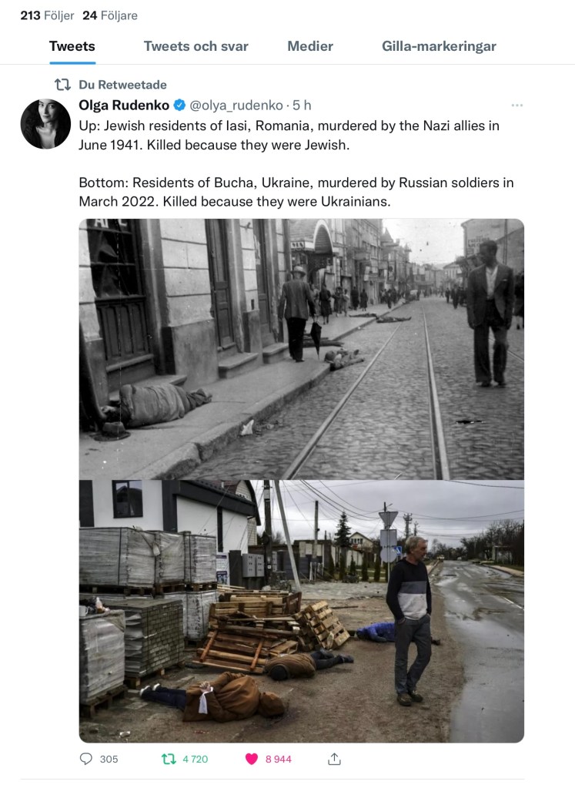Click the Olga Rudenko display name
Image resolution: width=575 pixels, height=788 pixels.
(x=124, y=105)
